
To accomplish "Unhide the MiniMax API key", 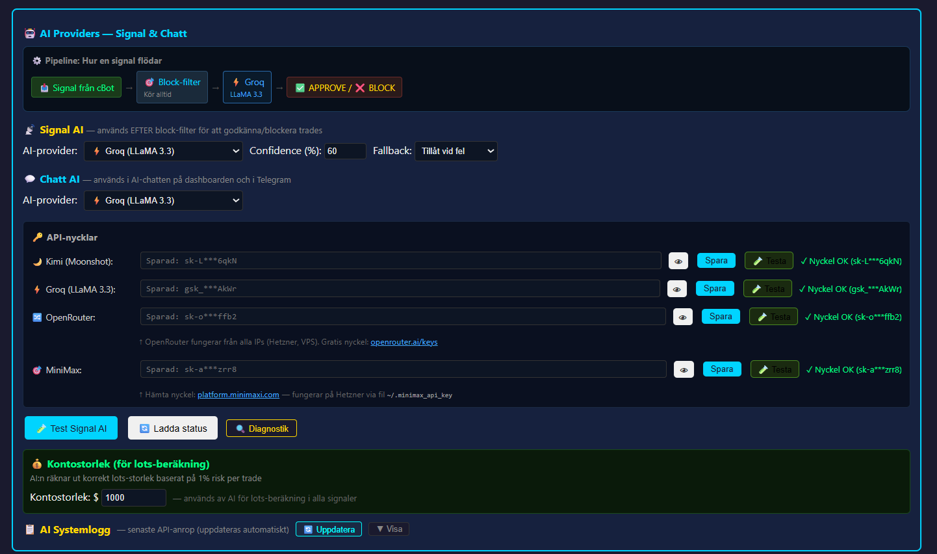I will tap(684, 369).
